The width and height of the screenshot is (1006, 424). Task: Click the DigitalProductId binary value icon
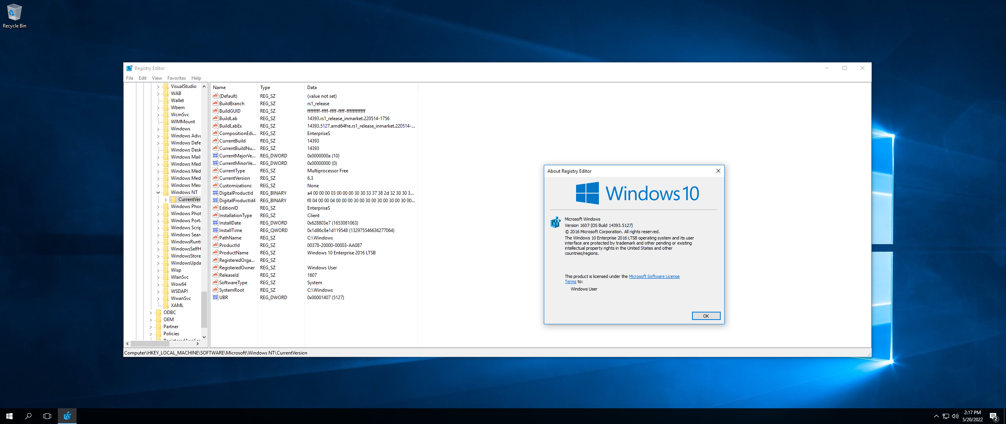click(215, 193)
